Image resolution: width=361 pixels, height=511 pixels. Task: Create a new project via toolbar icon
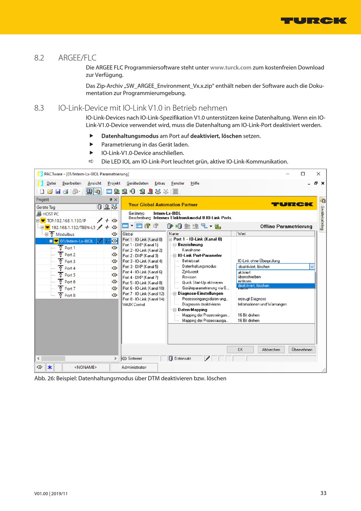pos(42,191)
